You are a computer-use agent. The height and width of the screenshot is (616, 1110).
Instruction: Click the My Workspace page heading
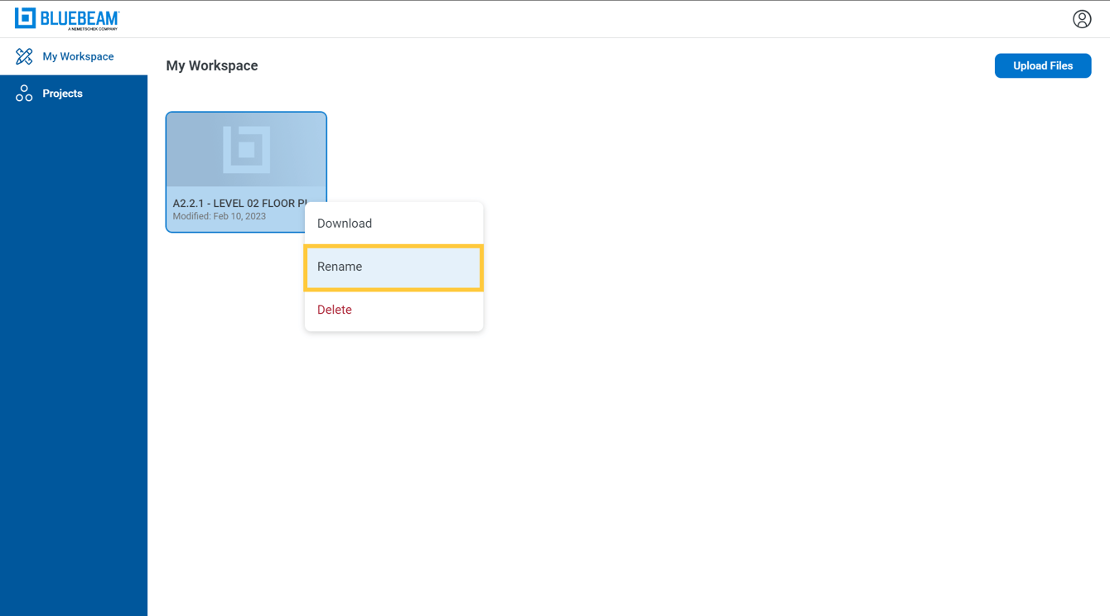tap(212, 65)
